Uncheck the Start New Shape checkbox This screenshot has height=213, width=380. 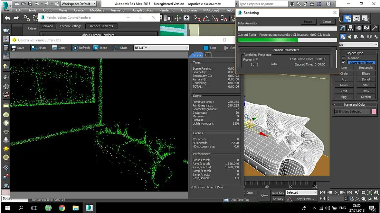click(343, 63)
